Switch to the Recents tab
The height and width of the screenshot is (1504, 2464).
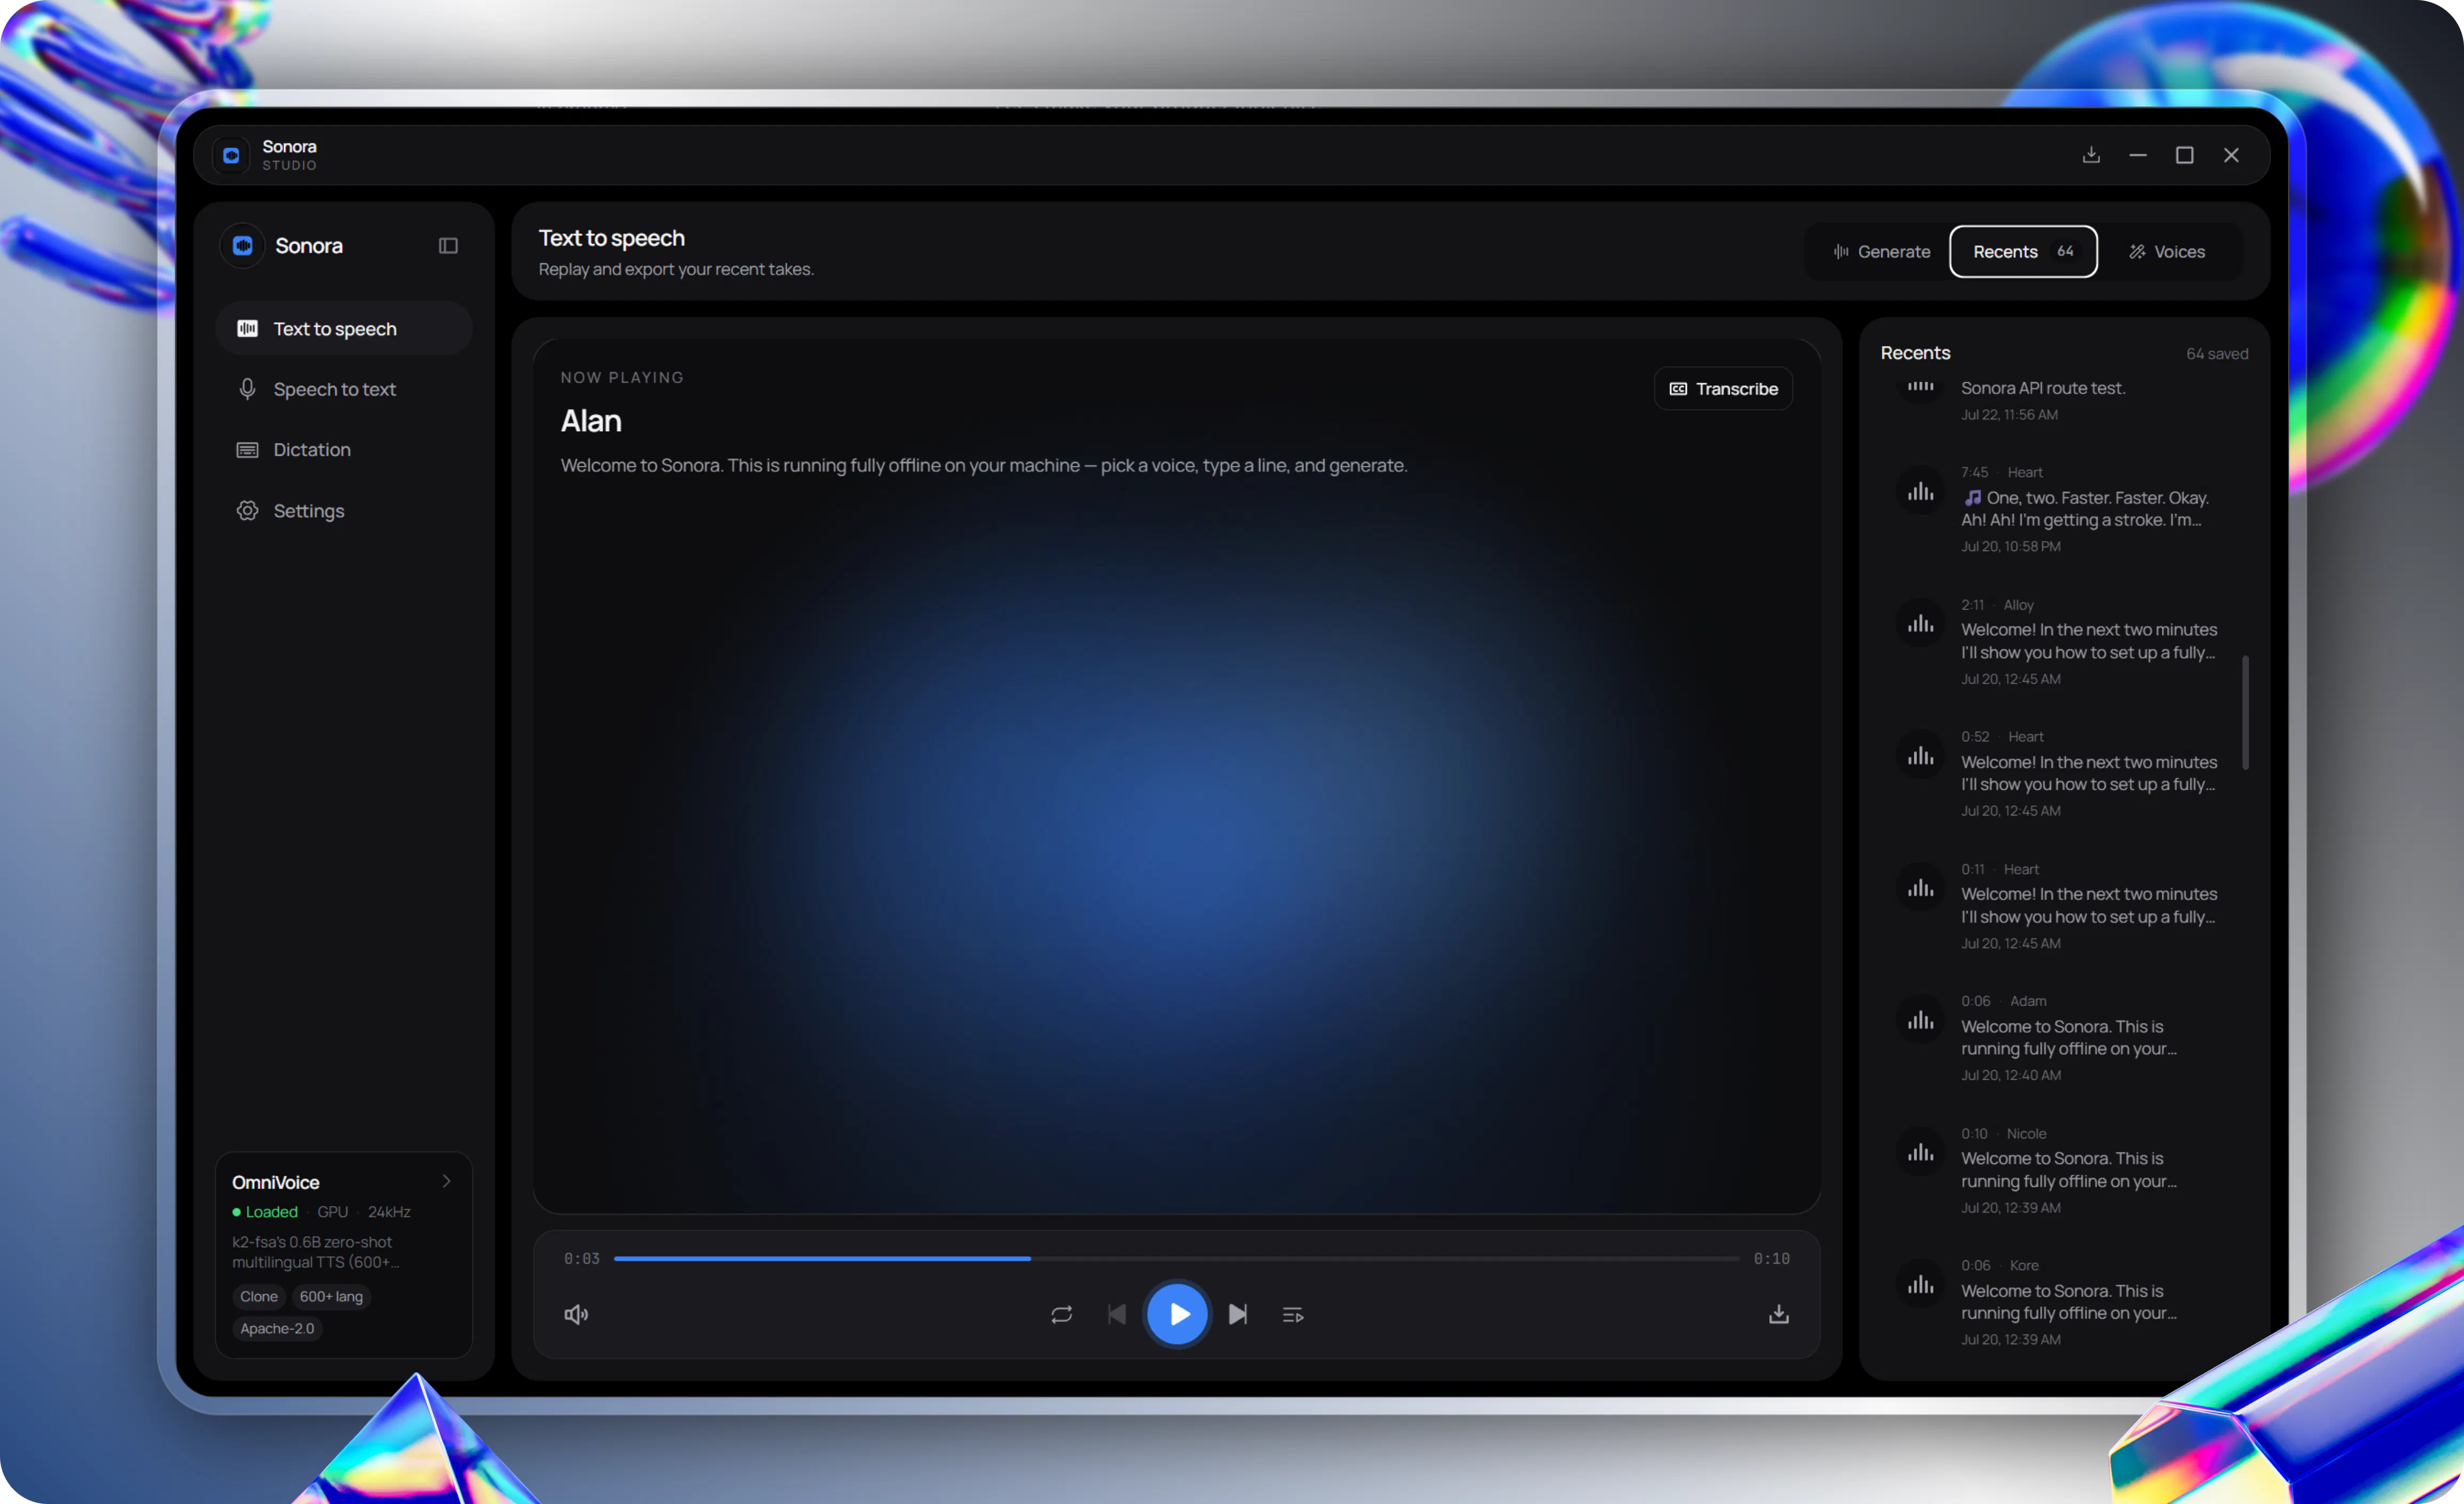point(2023,252)
